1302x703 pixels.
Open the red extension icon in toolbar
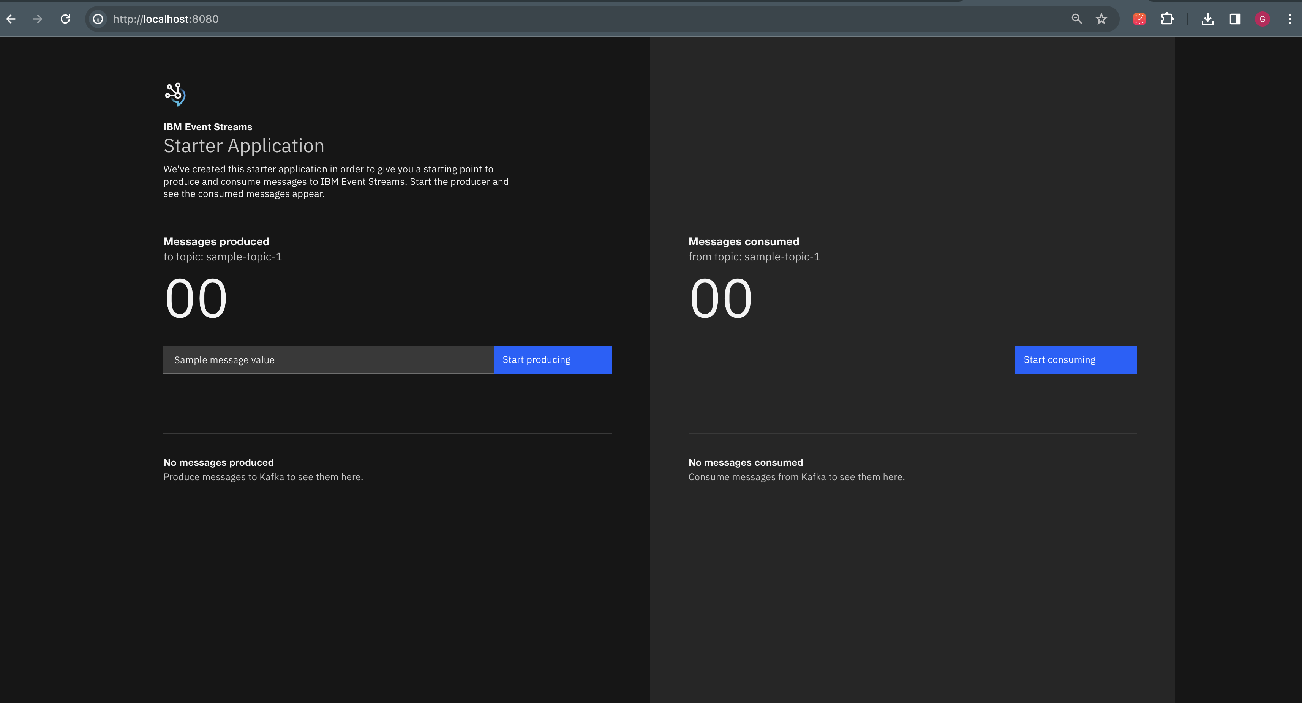1139,19
